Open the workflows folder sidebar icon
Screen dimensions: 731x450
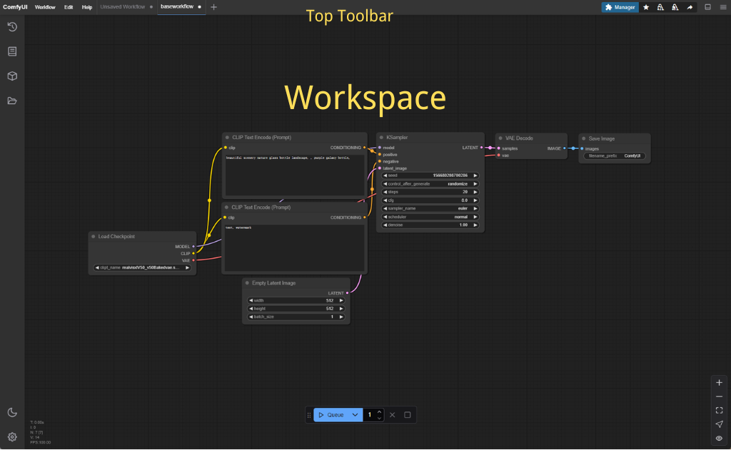(x=11, y=101)
